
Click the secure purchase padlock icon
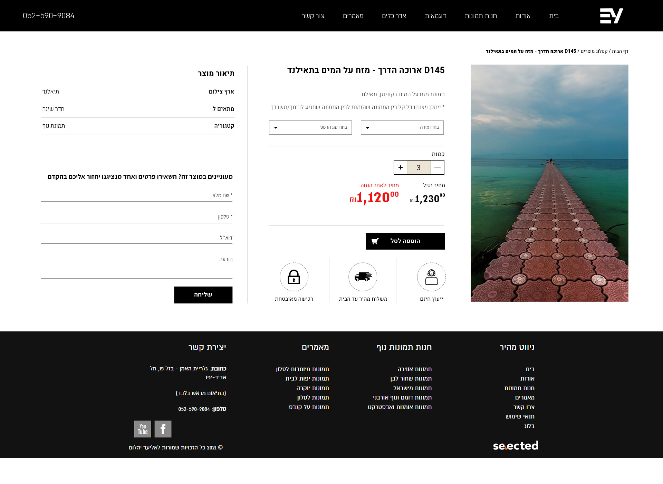point(294,277)
